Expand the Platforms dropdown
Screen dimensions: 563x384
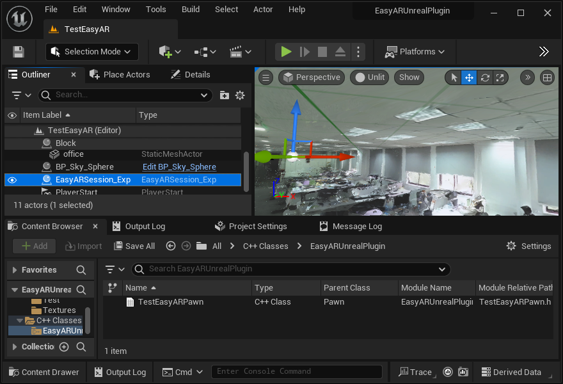pyautogui.click(x=415, y=52)
